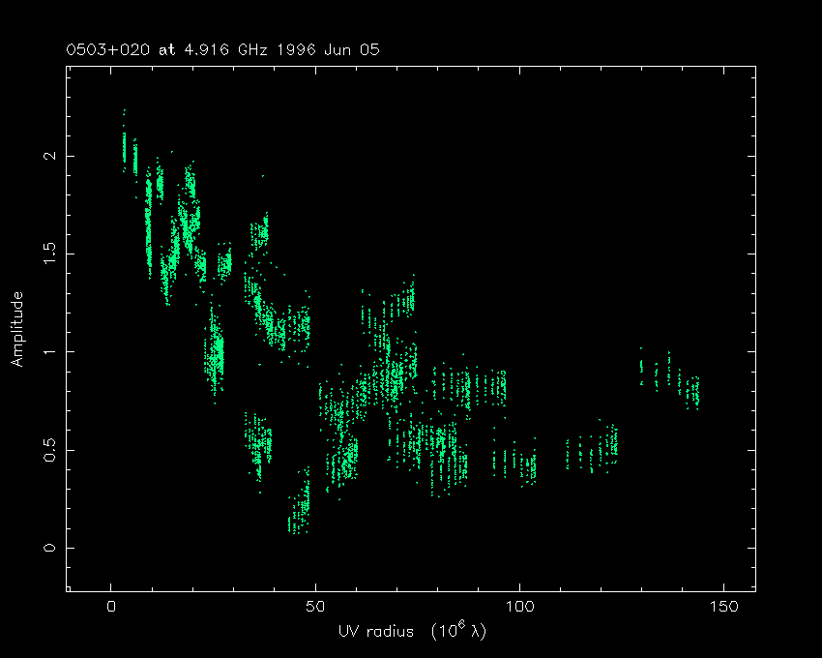Click y-axis tick label '0.5'
The image size is (822, 658).
(47, 450)
